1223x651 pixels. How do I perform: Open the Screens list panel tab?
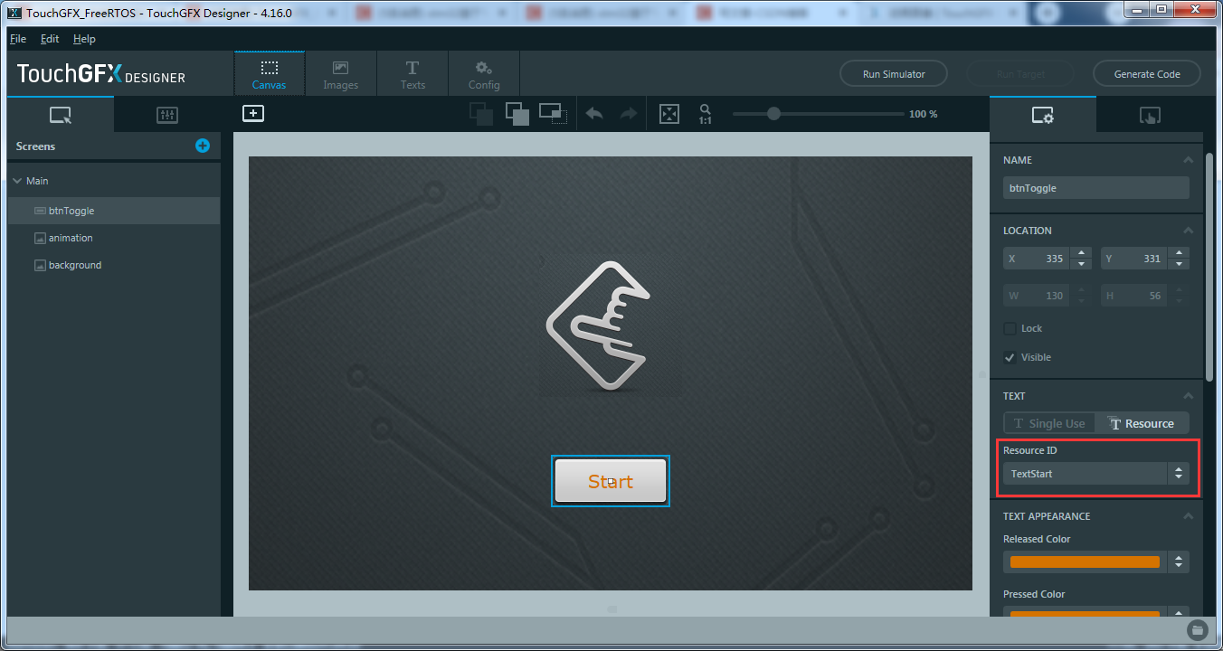click(61, 115)
